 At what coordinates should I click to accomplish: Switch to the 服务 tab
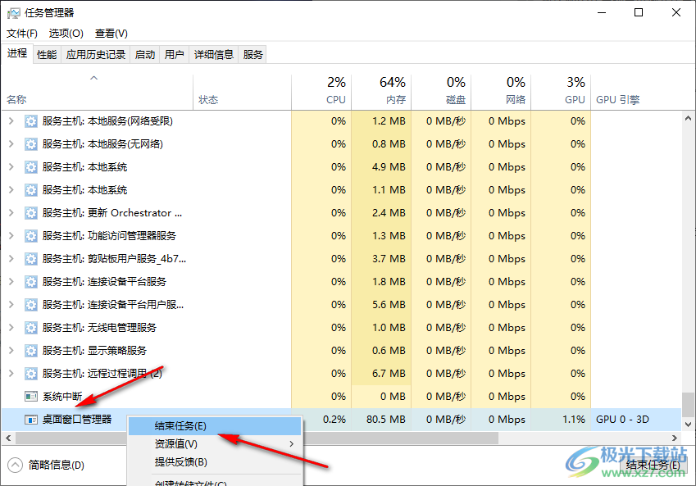click(252, 55)
